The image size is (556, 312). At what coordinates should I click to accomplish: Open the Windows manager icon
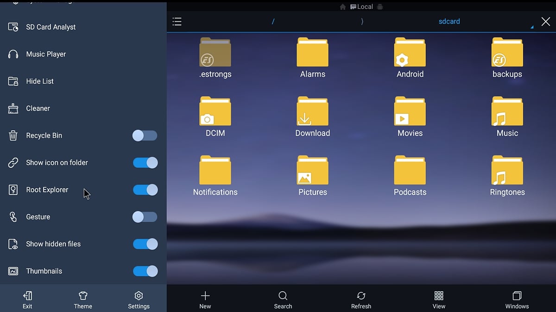517,300
